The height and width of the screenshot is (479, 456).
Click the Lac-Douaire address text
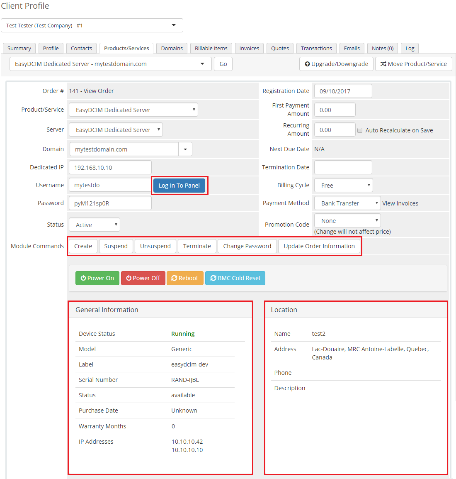click(x=370, y=353)
